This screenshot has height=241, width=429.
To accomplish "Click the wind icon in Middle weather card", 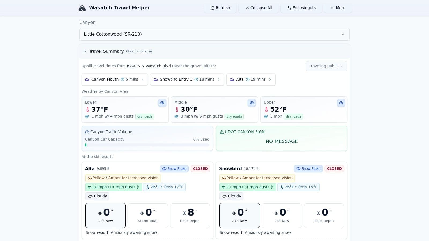I will pyautogui.click(x=176, y=116).
